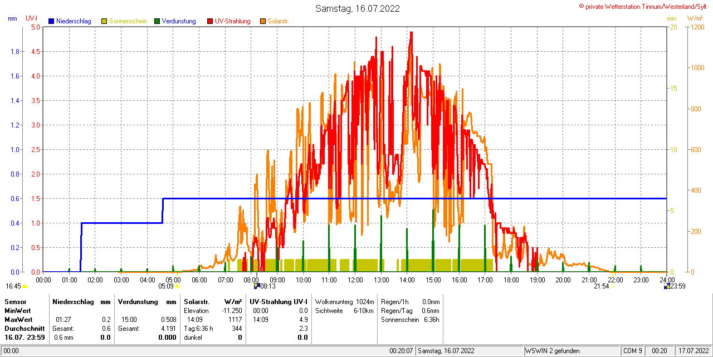
Task: Click the yellow Sonnenschein legend swatch
Action: (x=104, y=21)
